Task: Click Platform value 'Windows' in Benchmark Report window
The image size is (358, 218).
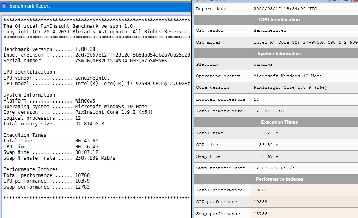Action: 85,100
